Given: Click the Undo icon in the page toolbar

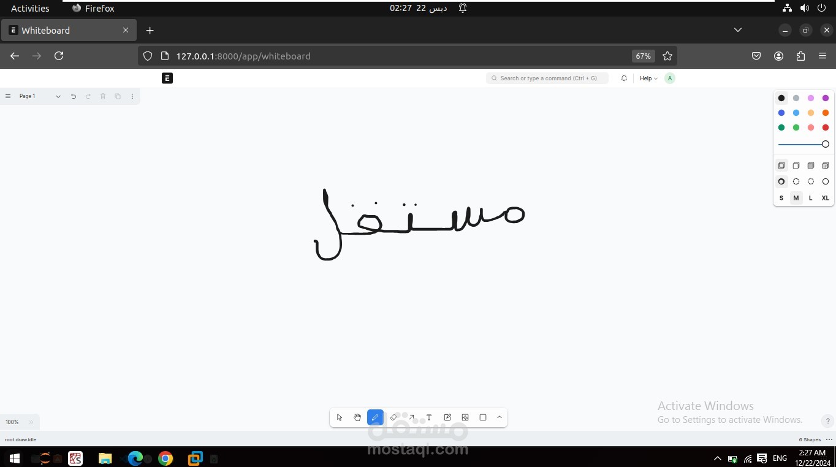Looking at the screenshot, I should pos(73,96).
